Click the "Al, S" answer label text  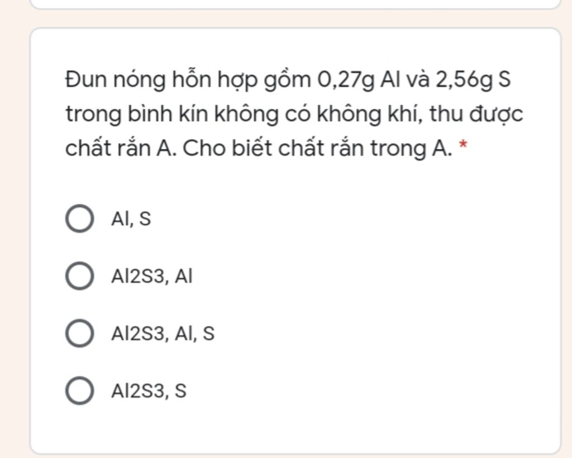[131, 219]
